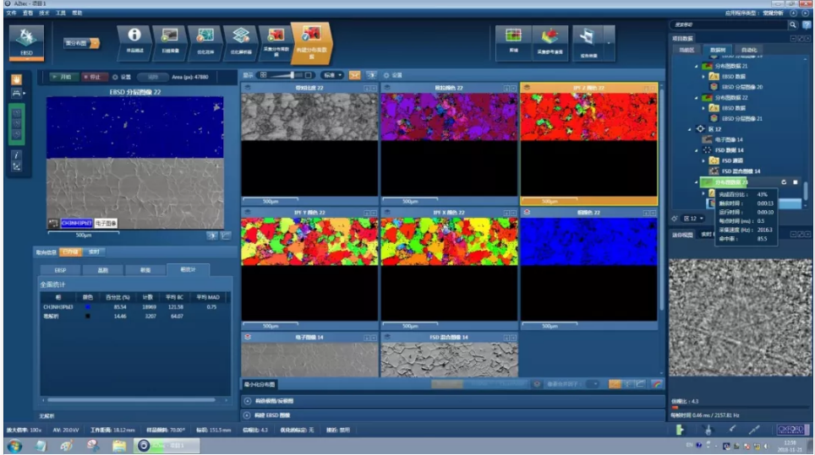Toggle layer icon on FSD mixed image 14

click(387, 337)
